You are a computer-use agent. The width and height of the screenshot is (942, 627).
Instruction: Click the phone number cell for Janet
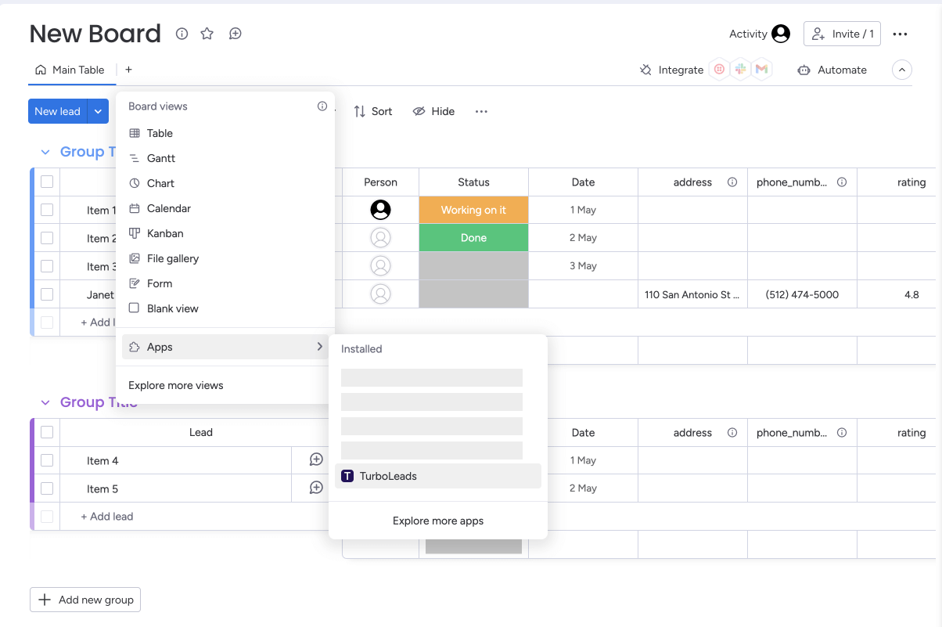point(801,295)
